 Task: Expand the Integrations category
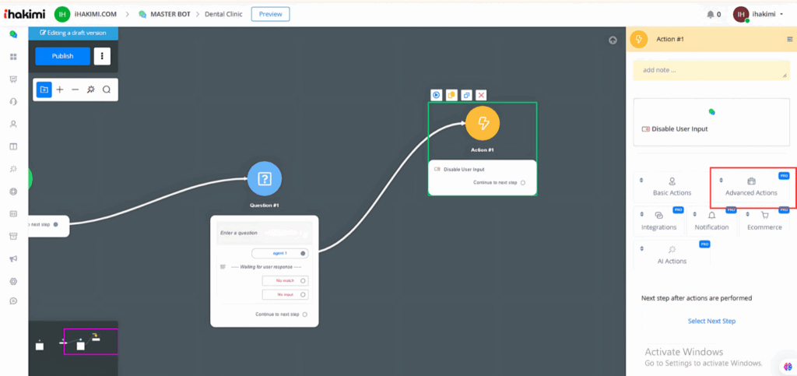pos(658,221)
